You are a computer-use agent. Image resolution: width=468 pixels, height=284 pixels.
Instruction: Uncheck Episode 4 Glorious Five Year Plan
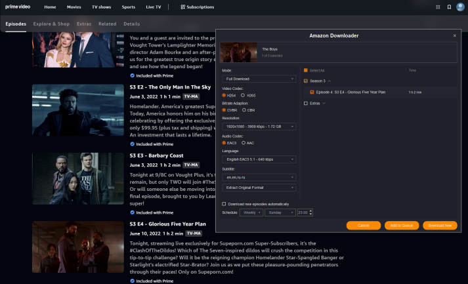tap(312, 92)
